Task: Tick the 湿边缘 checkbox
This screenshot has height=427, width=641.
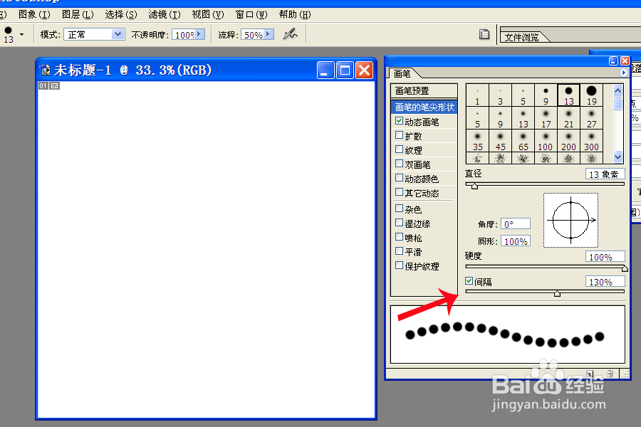Action: (x=400, y=223)
